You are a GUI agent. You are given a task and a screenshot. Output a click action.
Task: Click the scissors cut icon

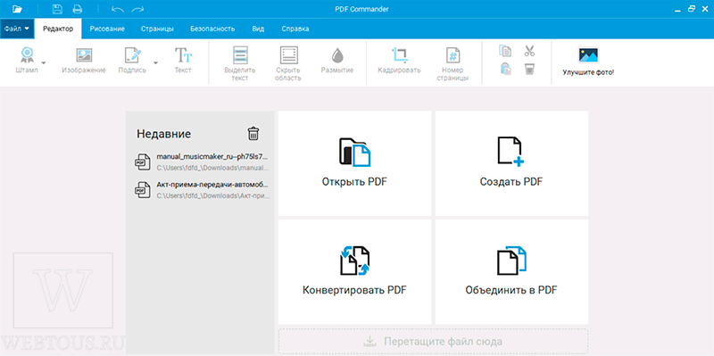(x=528, y=51)
